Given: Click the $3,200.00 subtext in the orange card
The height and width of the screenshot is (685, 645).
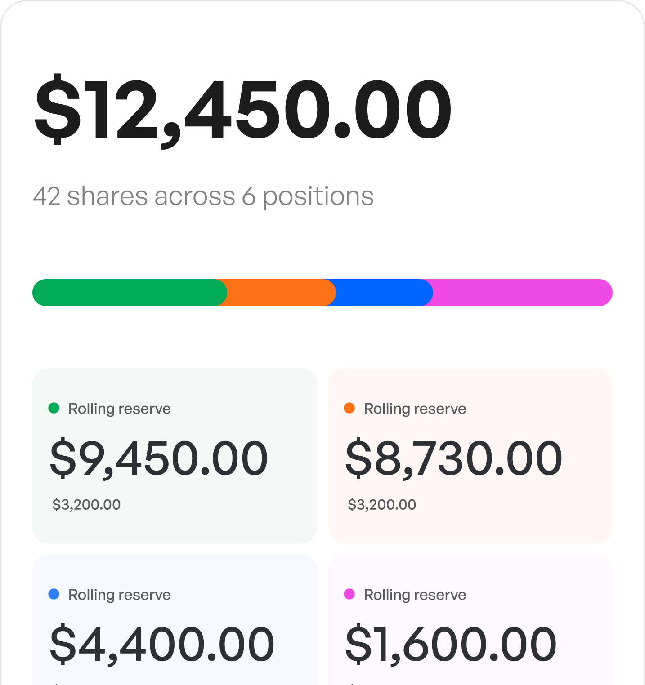Looking at the screenshot, I should tap(382, 504).
